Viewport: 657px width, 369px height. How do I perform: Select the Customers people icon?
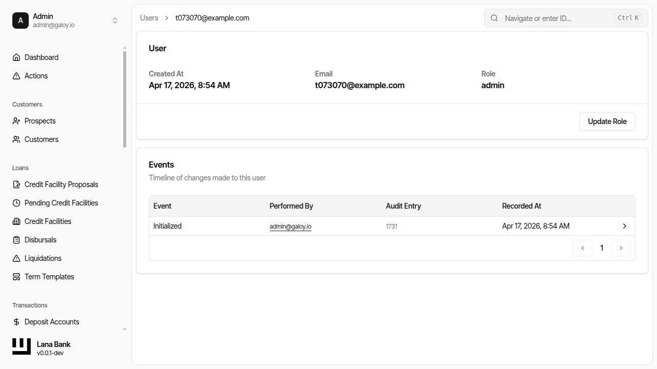16,139
